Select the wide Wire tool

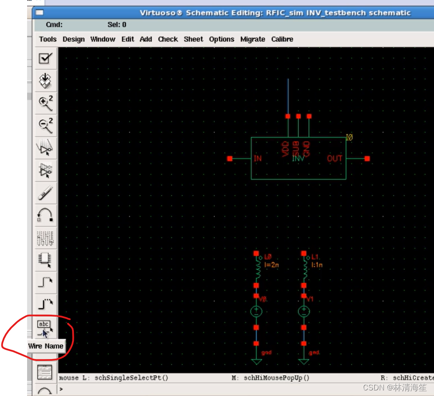pyautogui.click(x=46, y=305)
